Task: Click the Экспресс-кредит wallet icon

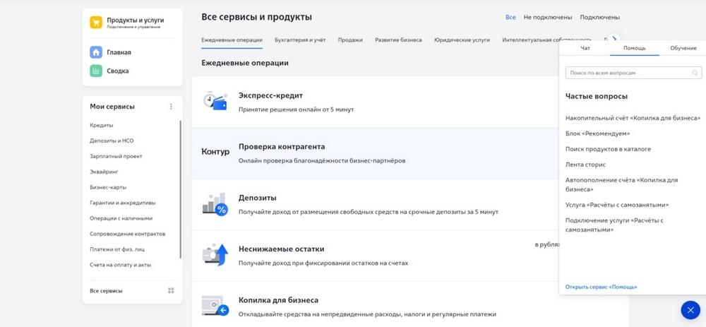Action: (x=215, y=101)
